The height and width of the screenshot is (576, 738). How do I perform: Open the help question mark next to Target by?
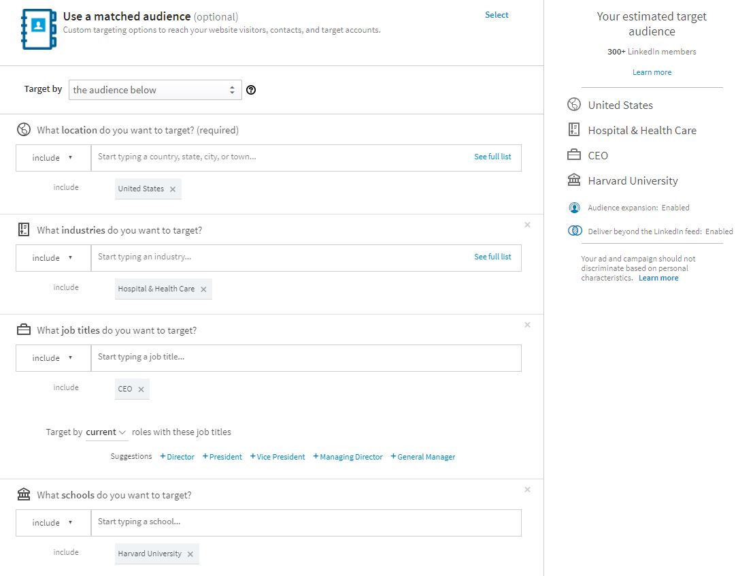pyautogui.click(x=251, y=89)
